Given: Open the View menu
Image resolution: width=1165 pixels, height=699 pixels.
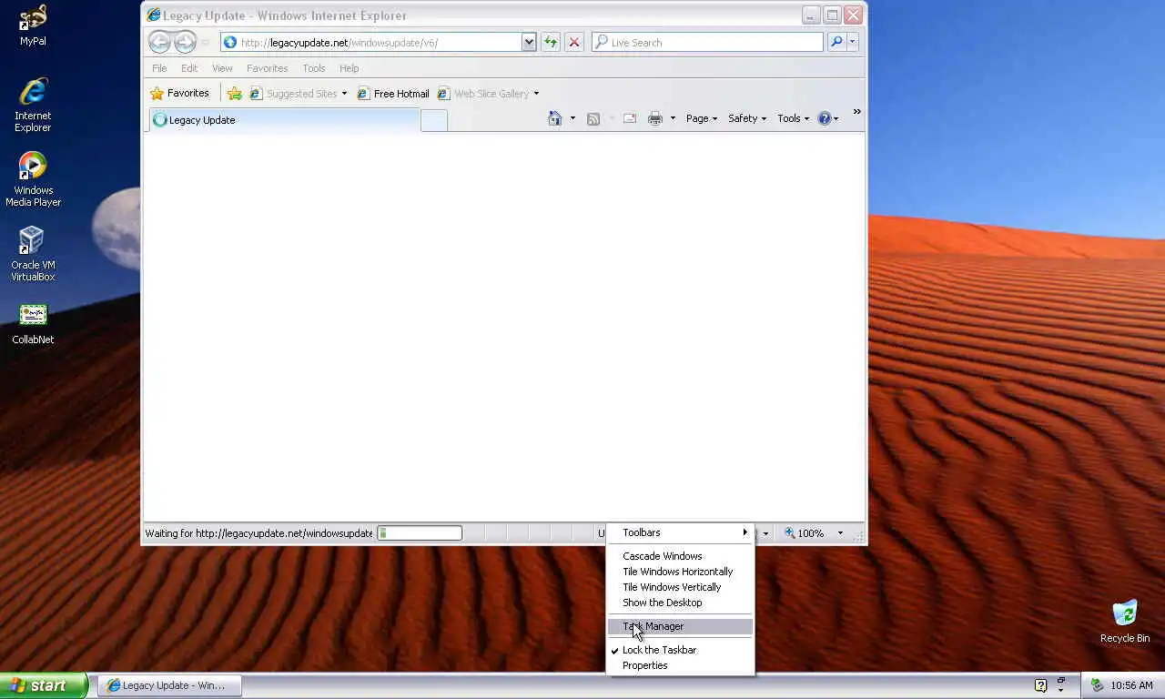Looking at the screenshot, I should 222,68.
